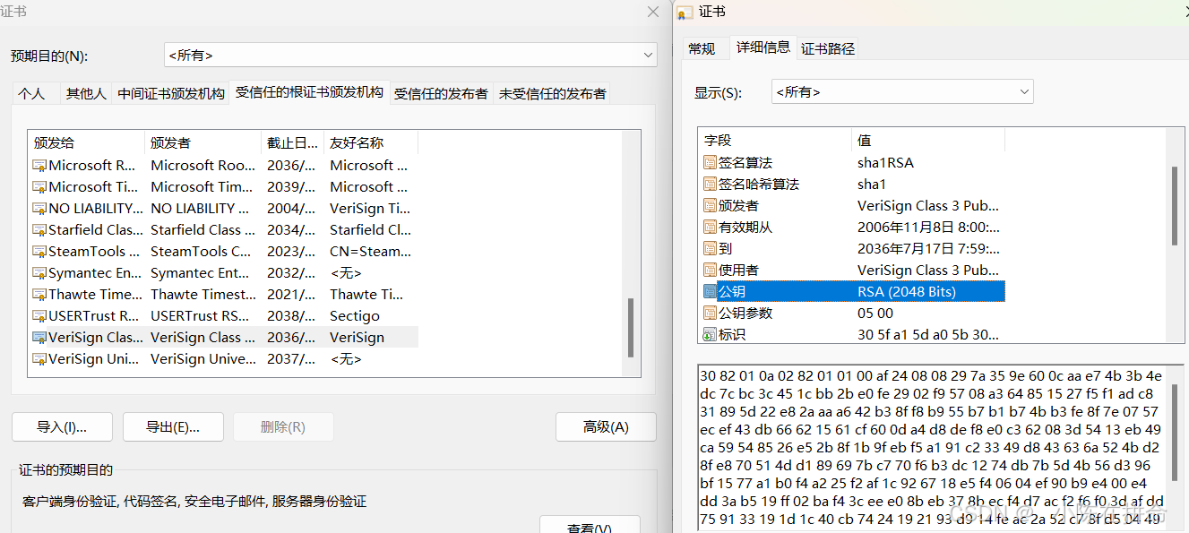This screenshot has height=533, width=1189.
Task: Select the 受信任的根证书颁发机构 tab
Action: (309, 92)
